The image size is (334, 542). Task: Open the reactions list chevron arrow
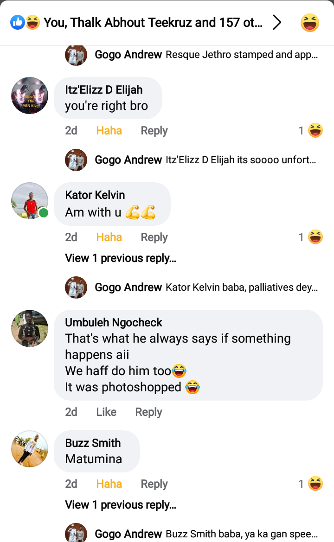click(277, 22)
